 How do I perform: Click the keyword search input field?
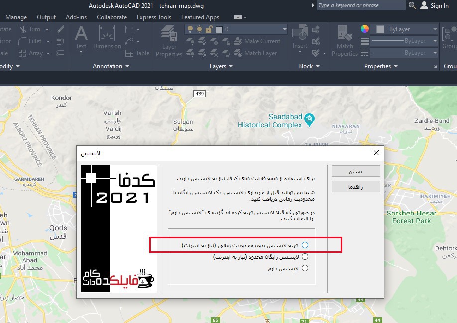360,5
